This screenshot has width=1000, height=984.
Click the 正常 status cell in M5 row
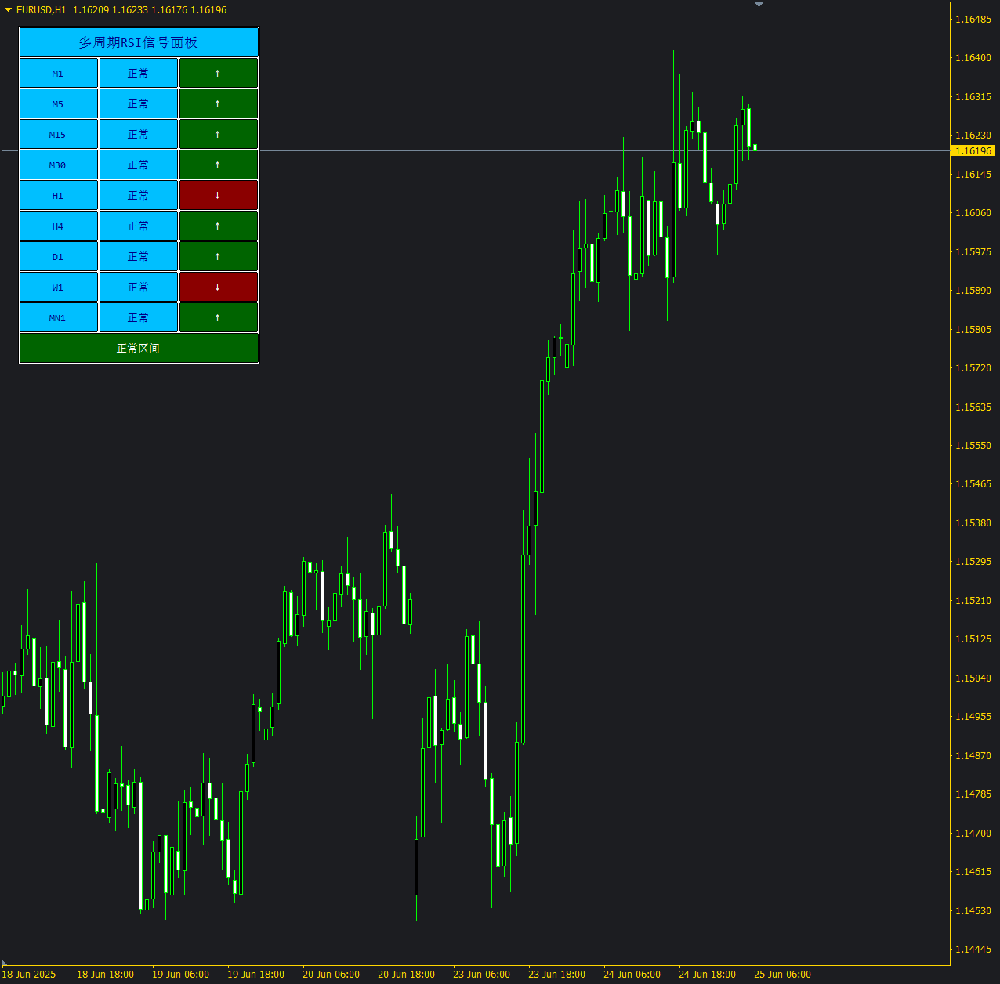tap(139, 103)
